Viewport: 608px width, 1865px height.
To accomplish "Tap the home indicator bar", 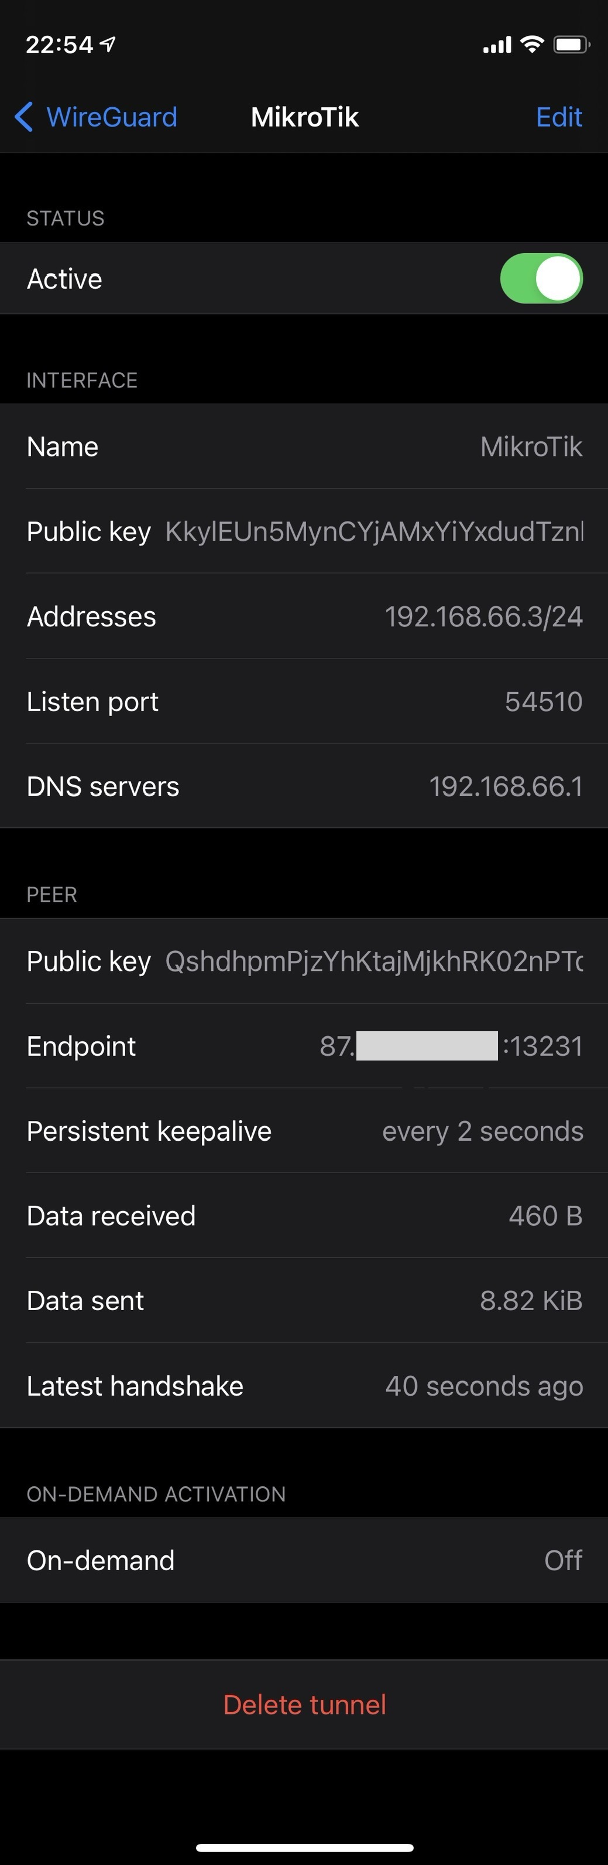I will pyautogui.click(x=304, y=1847).
